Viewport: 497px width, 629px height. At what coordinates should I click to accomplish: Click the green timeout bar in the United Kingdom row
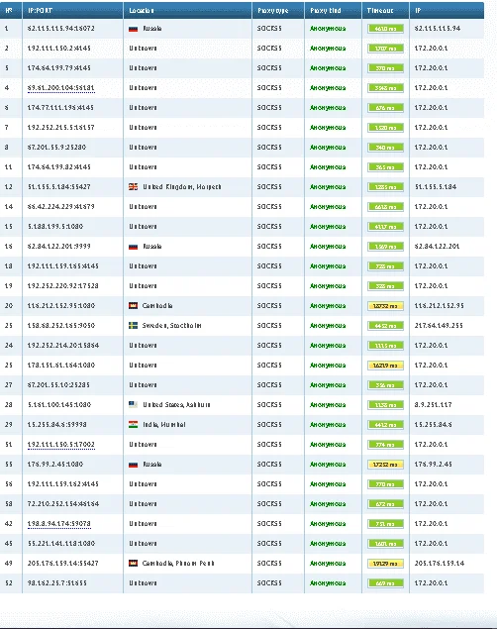click(x=385, y=187)
